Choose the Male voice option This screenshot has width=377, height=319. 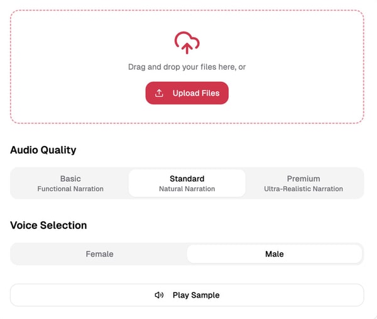(x=274, y=254)
